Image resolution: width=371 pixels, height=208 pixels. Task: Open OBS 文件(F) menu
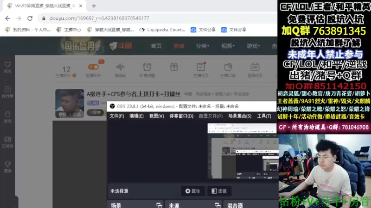[117, 116]
